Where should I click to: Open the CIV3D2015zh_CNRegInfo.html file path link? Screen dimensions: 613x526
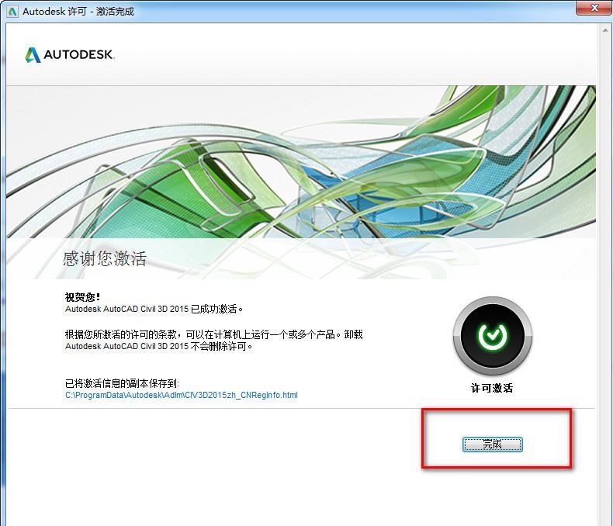click(182, 395)
